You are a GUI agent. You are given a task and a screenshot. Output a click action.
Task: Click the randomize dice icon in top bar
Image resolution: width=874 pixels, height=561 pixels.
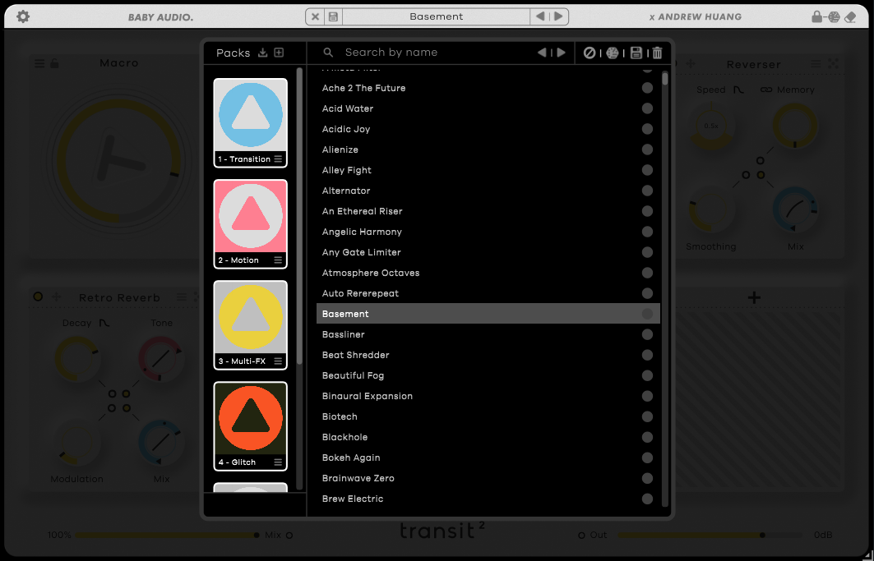tap(834, 16)
